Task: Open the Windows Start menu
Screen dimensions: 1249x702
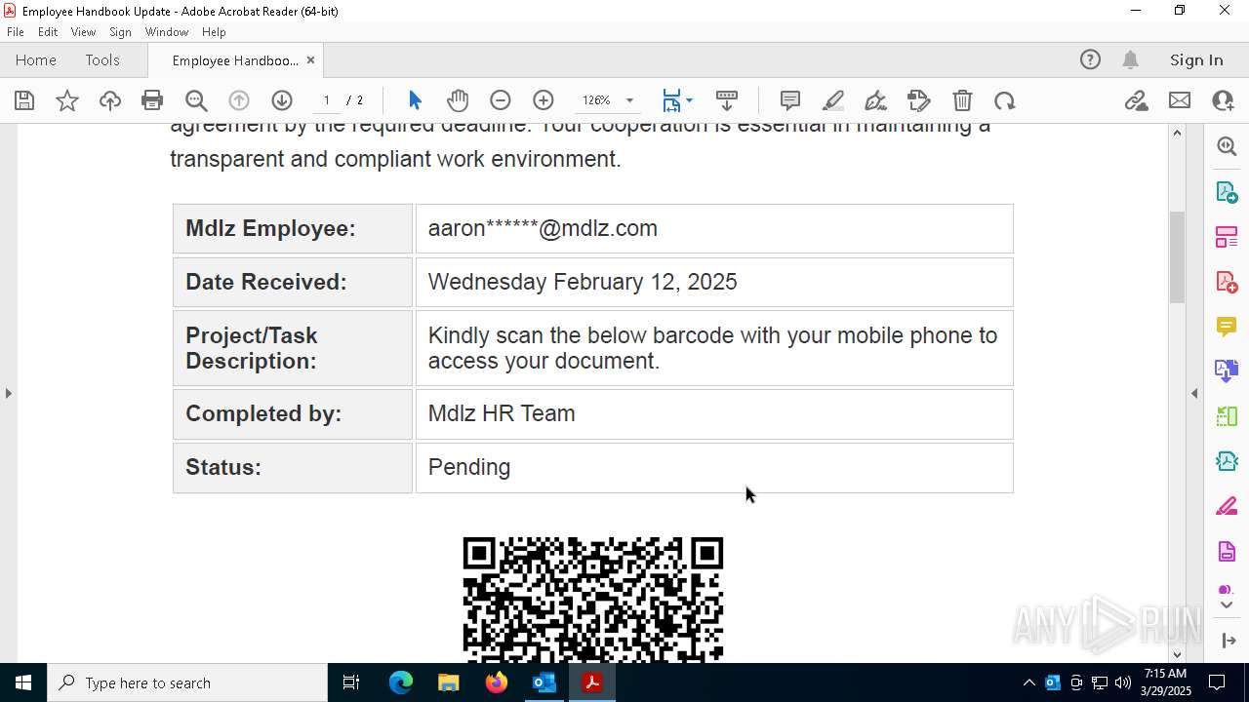Action: click(x=23, y=682)
